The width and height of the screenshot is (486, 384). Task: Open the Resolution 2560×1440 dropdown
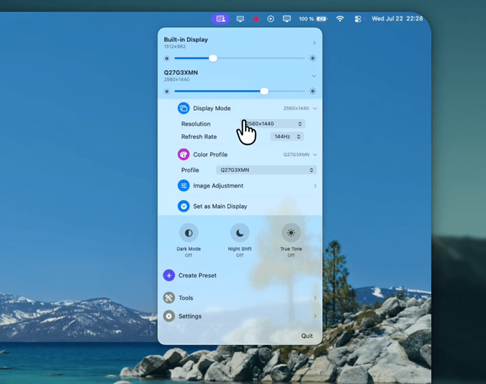tap(274, 124)
